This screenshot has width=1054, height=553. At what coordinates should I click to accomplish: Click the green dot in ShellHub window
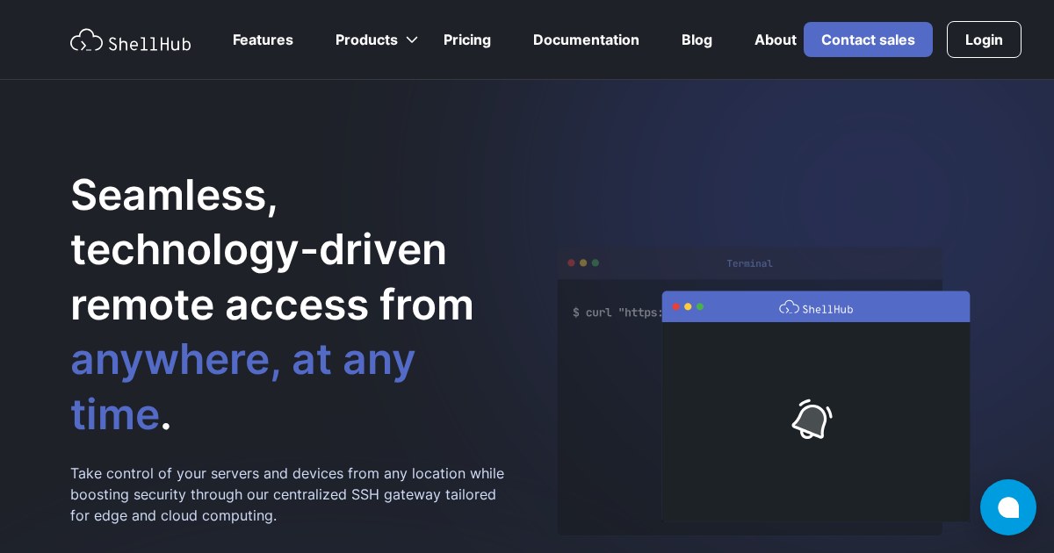click(x=700, y=306)
